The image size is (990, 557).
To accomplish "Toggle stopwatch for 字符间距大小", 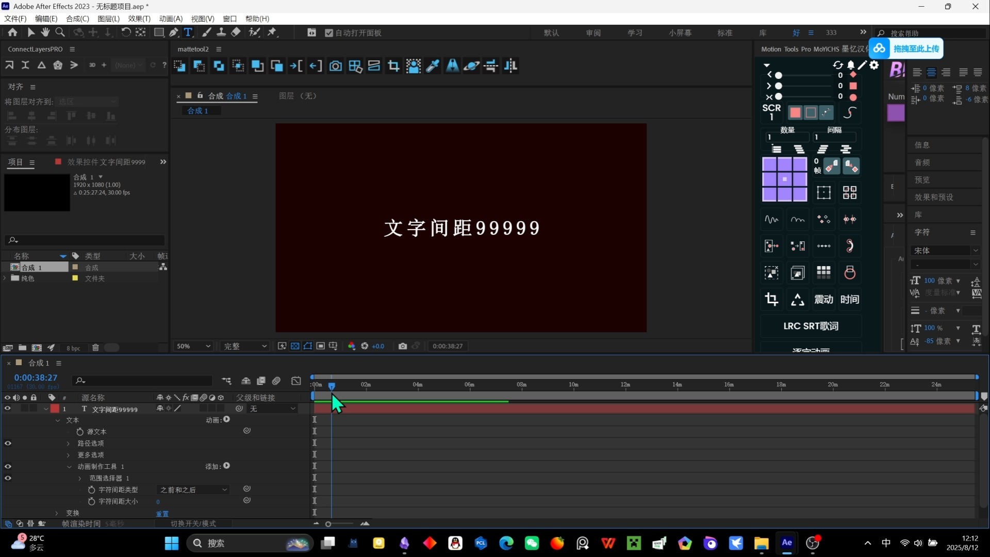I will [x=91, y=501].
